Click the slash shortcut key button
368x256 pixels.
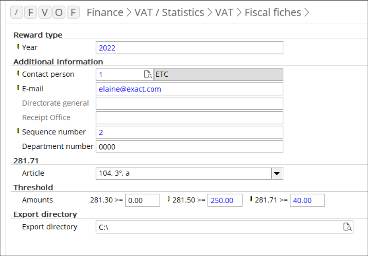point(16,13)
